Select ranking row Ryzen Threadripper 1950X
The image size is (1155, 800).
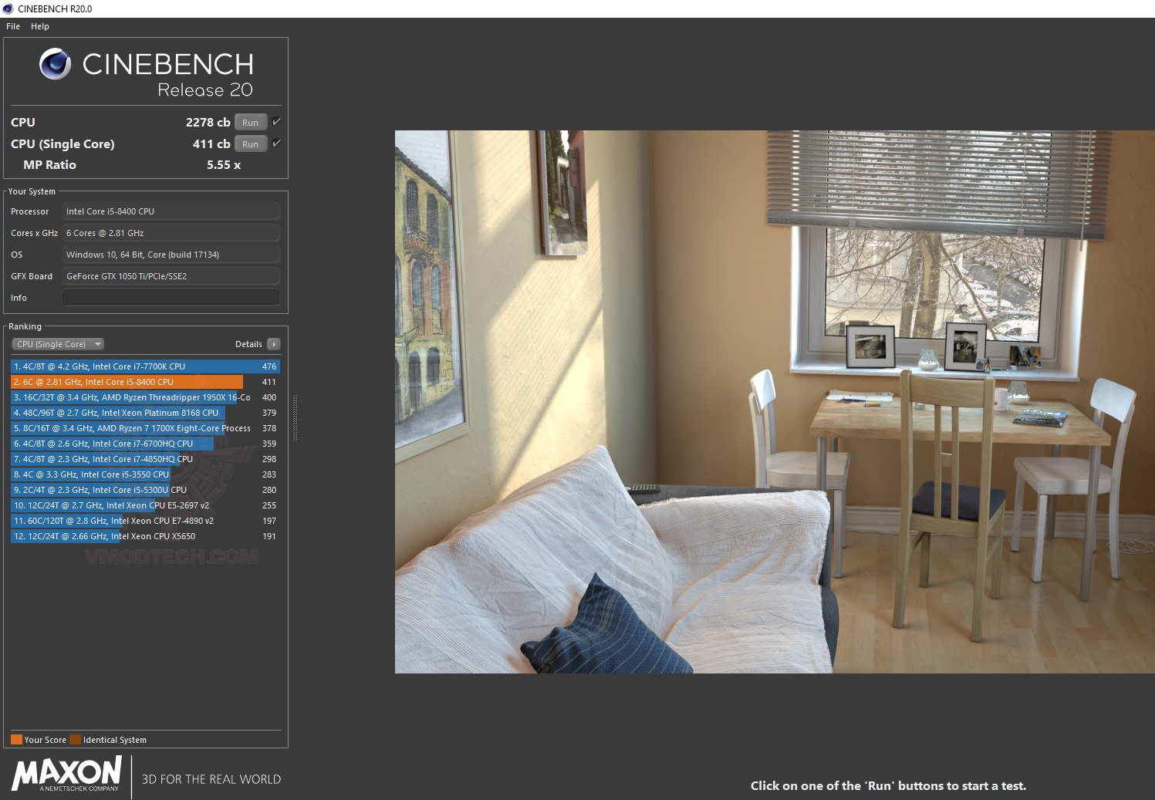point(145,397)
